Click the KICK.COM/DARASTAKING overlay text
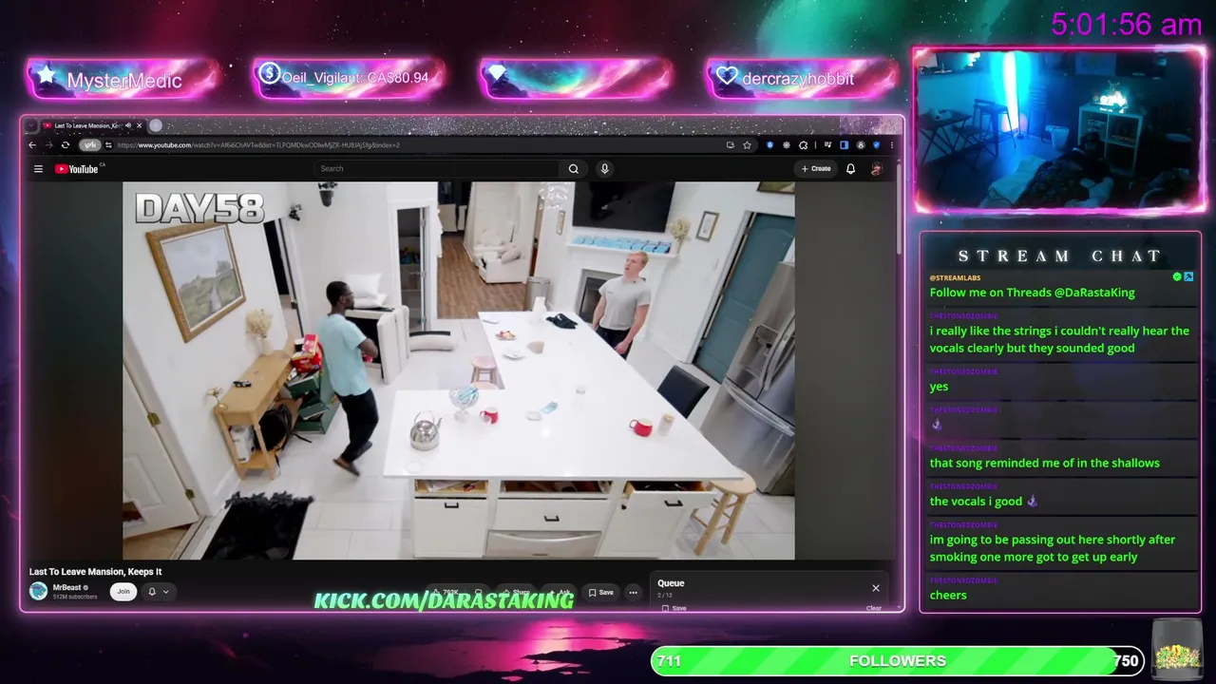The width and height of the screenshot is (1216, 684). [444, 600]
